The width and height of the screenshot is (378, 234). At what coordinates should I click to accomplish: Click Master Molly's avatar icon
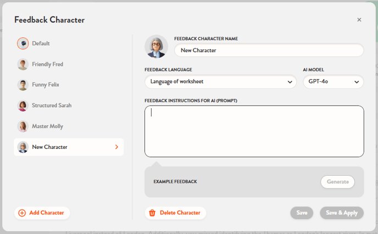click(23, 126)
